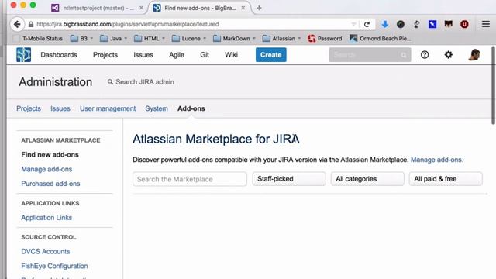The width and height of the screenshot is (496, 279).
Task: Select the Add-ons admin tab
Action: 191,108
